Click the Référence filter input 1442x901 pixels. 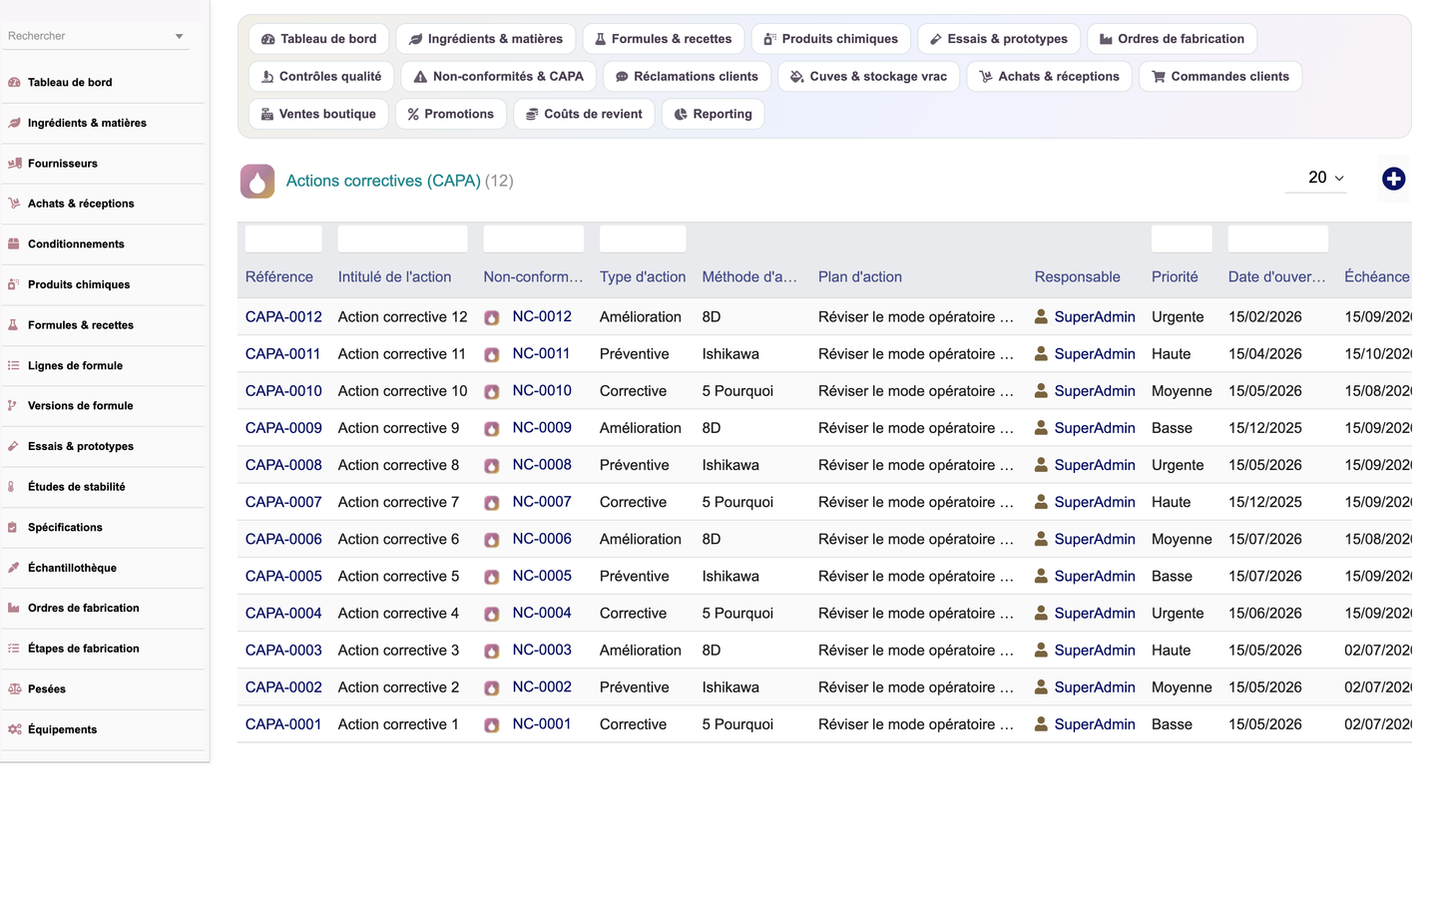[x=283, y=238]
